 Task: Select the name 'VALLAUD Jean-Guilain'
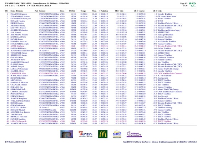coord(20,101)
